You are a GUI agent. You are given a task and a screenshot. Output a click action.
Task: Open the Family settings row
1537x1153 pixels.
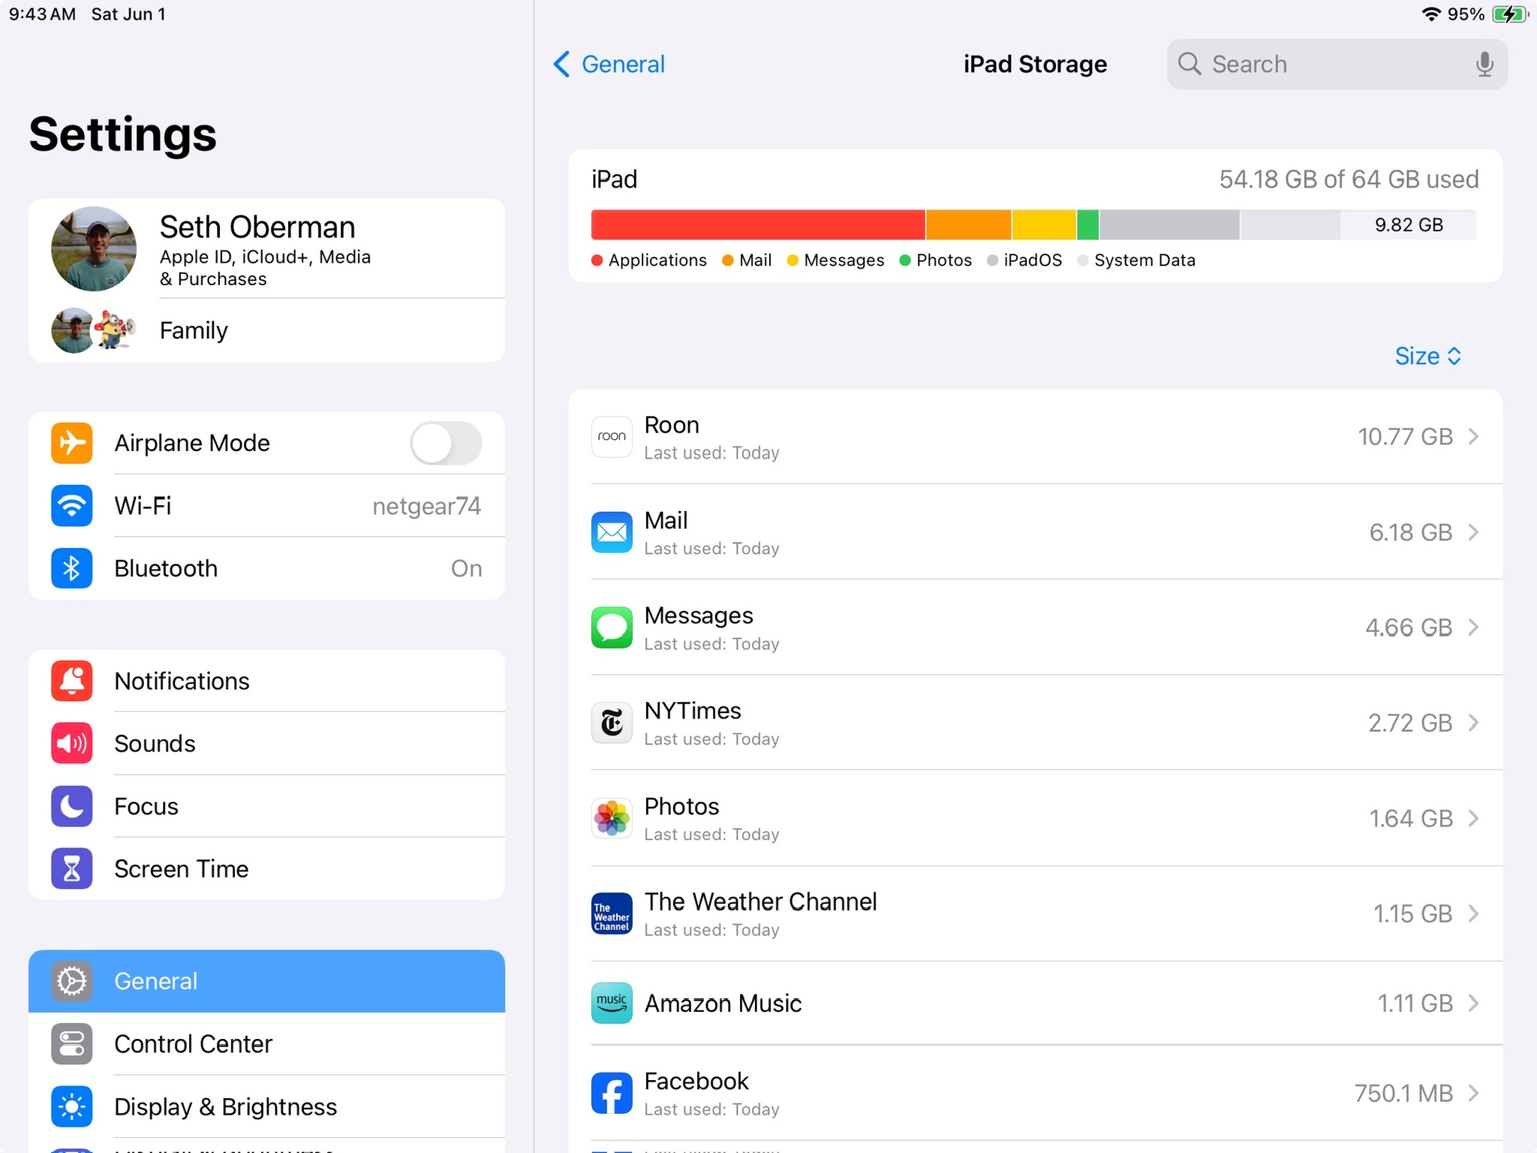pos(266,330)
